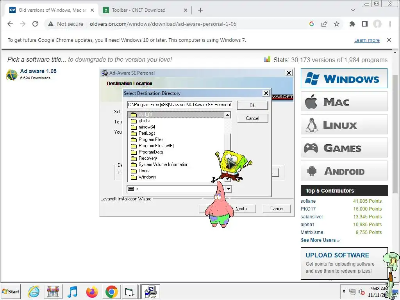Viewport: 400px width, 300px height.
Task: Click the share page icon
Action: click(x=324, y=24)
